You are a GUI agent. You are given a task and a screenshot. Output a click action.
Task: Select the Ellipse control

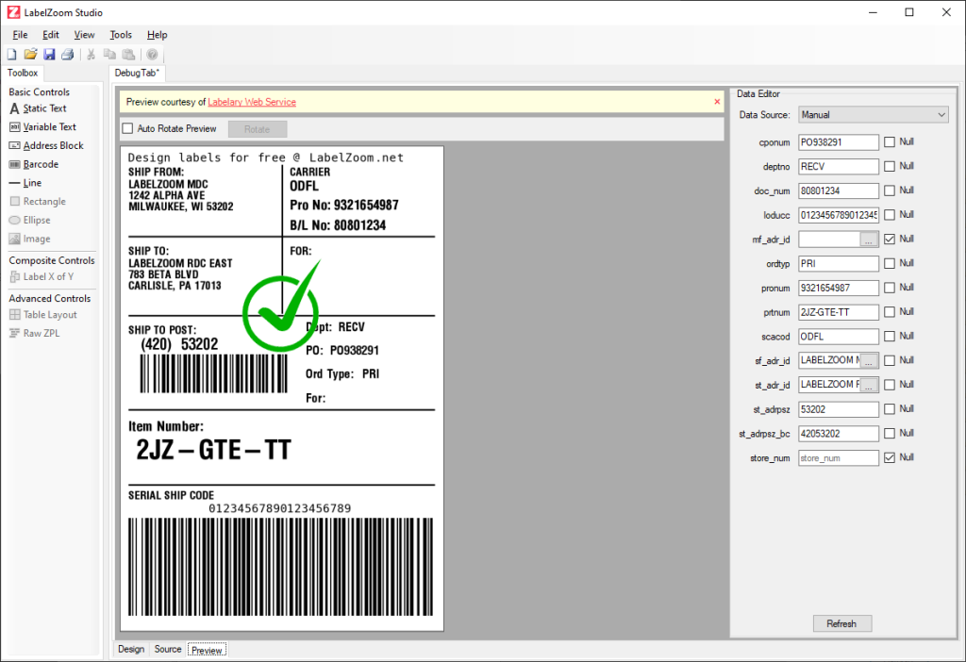[x=29, y=220]
